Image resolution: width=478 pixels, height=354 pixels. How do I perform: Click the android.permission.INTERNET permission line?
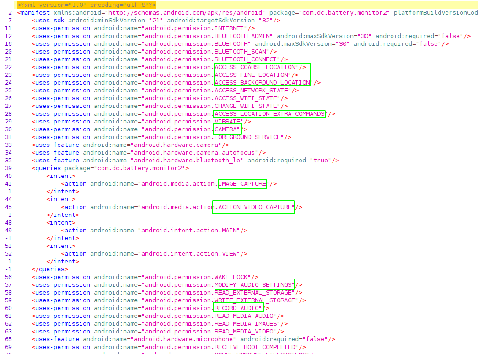143,28
